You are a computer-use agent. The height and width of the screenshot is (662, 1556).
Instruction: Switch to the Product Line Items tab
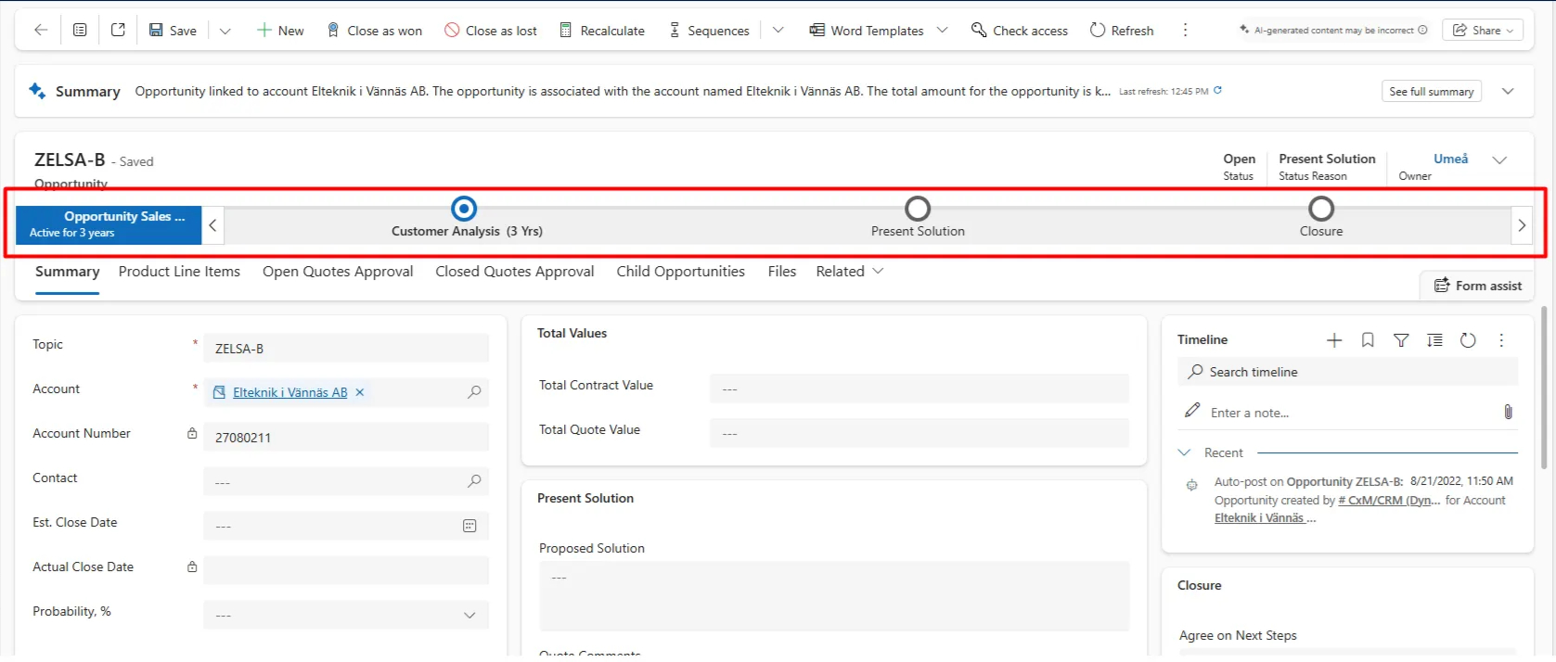pyautogui.click(x=179, y=272)
